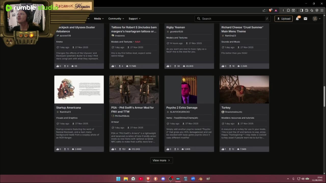The width and height of the screenshot is (326, 183).
Task: Open the Zoom taskbar icon
Action: [193, 179]
